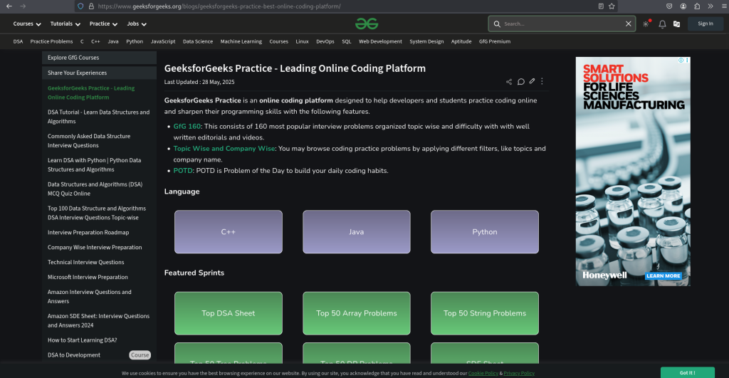Click the Sign In button

point(706,23)
